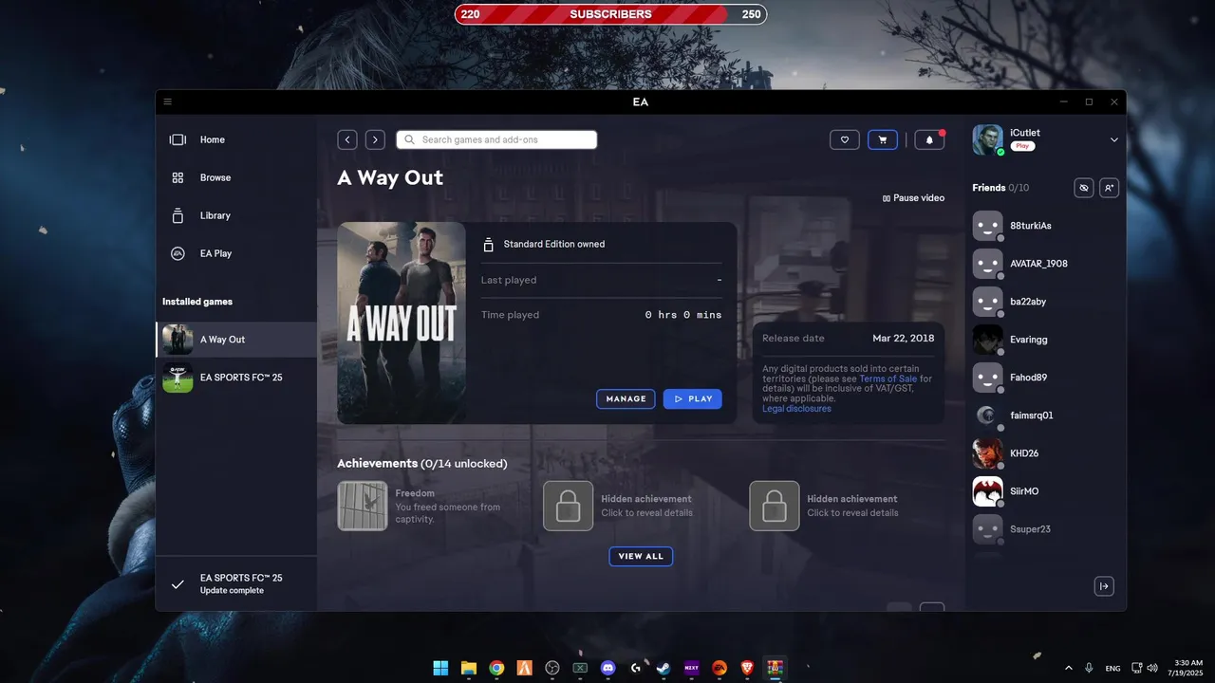
Task: Open the shopping cart
Action: 883,139
